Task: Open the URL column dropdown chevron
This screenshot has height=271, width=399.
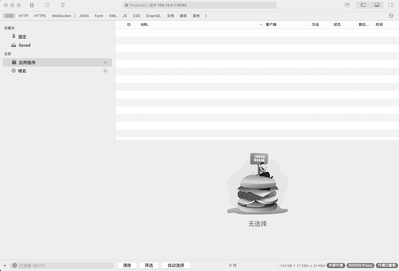Action: 261,25
